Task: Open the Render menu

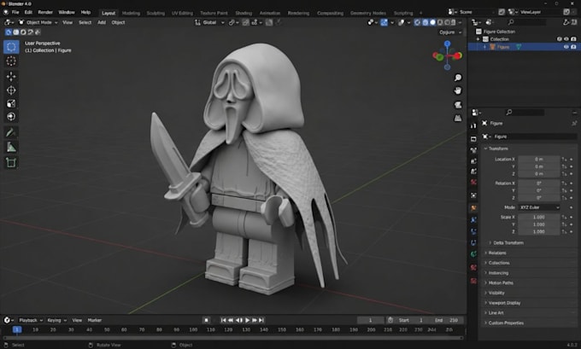Action: [x=45, y=12]
